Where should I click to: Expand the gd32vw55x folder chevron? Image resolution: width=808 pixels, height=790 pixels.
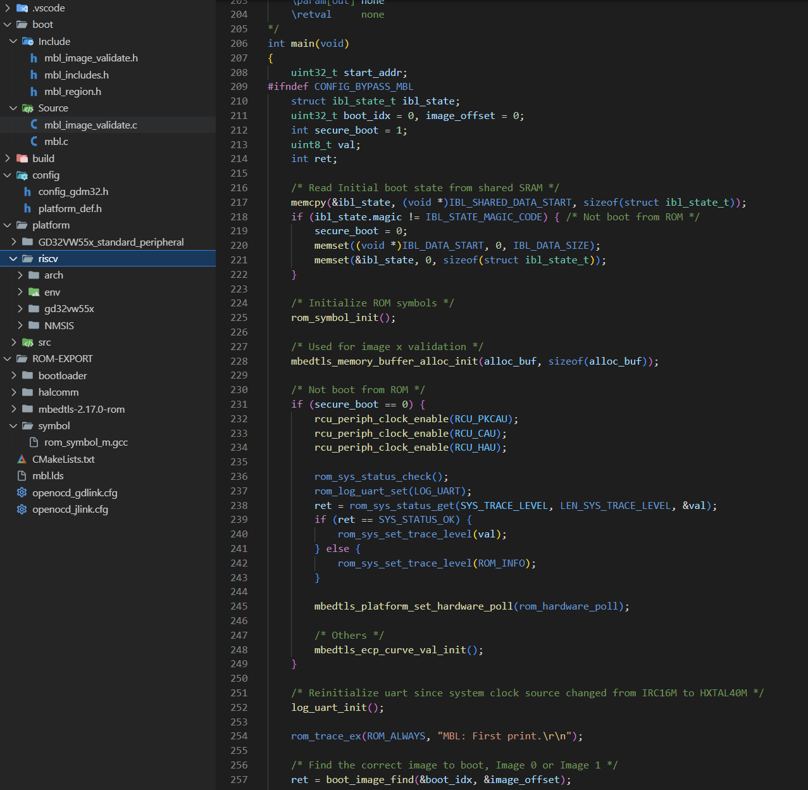click(20, 309)
